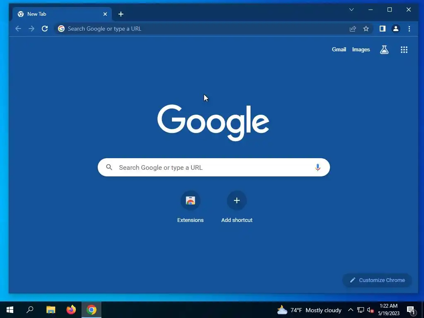The image size is (424, 318).
Task: Add a shortcut with the plus tile
Action: pos(237,207)
